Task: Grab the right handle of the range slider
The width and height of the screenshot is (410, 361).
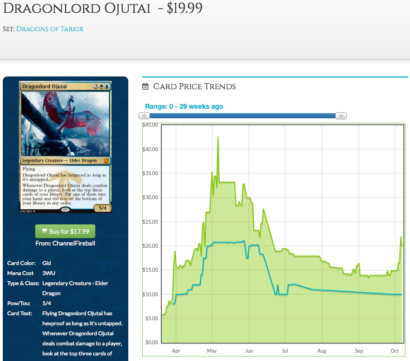Action: pos(341,115)
